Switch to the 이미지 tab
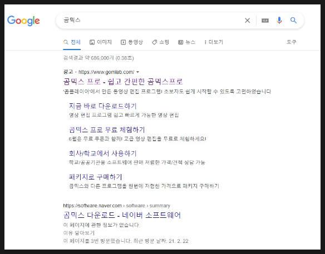The image size is (325, 254). [101, 42]
